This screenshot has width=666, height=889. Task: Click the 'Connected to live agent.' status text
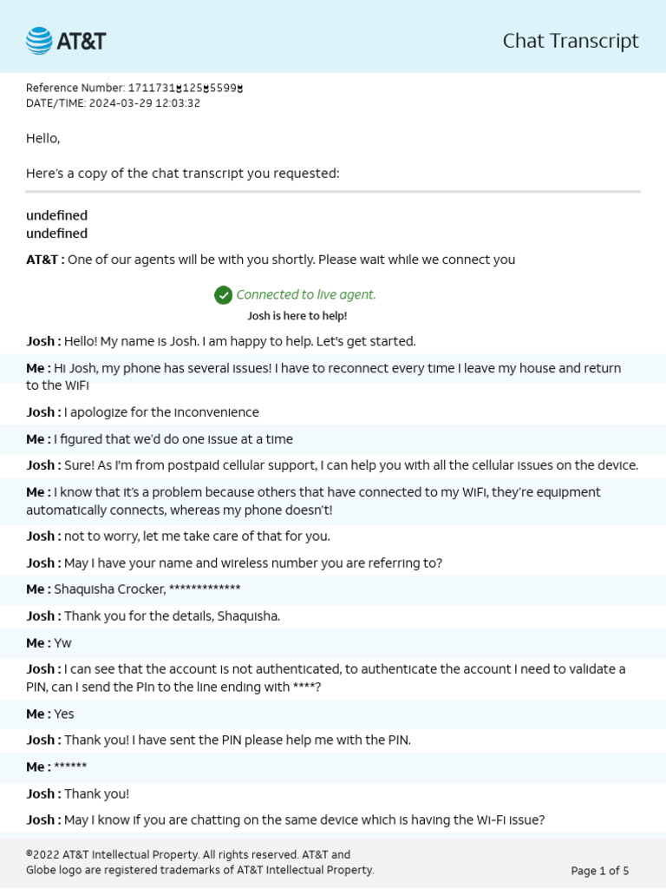(x=305, y=295)
